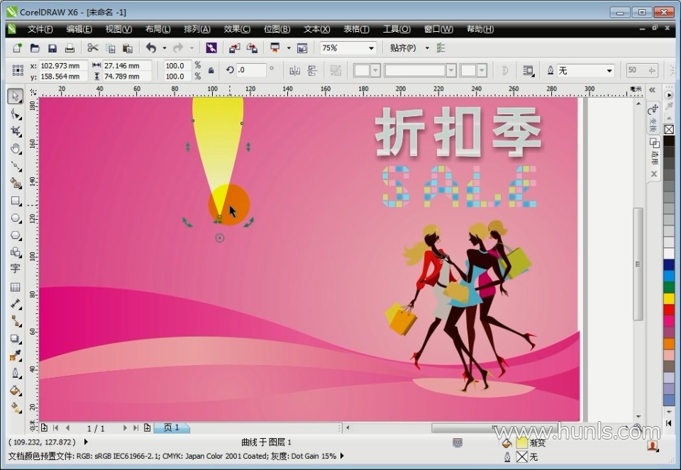This screenshot has width=681, height=470.
Task: Save the document with the floppy icon
Action: click(52, 48)
